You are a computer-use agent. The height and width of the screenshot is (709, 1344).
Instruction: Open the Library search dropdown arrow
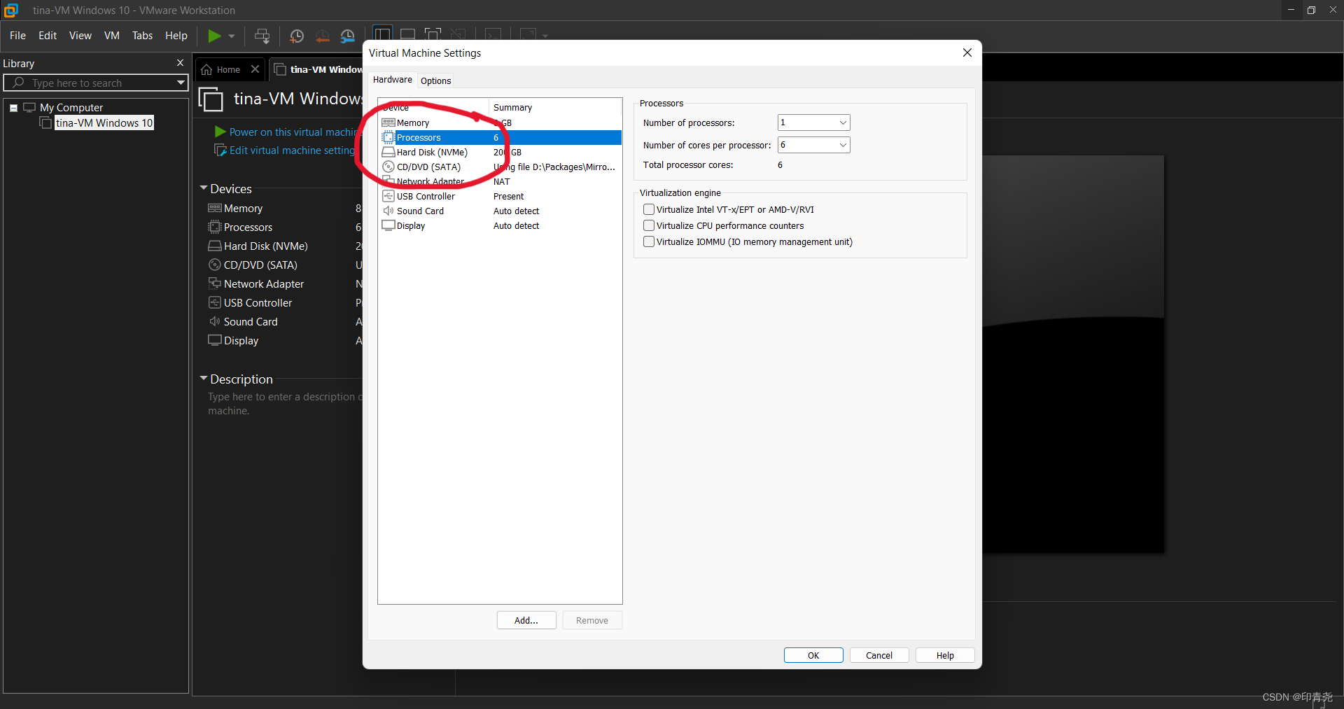[181, 83]
